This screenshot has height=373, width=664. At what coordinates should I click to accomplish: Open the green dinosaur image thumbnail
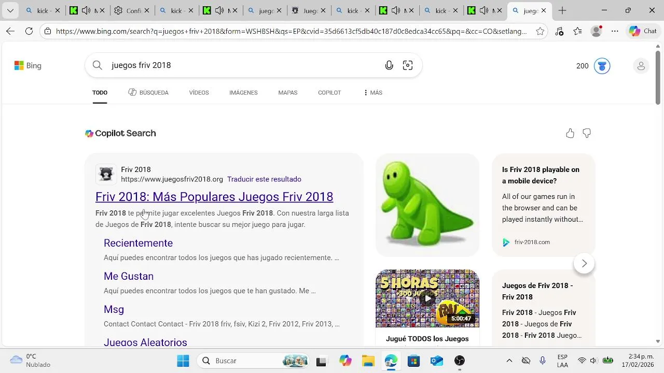coord(427,205)
